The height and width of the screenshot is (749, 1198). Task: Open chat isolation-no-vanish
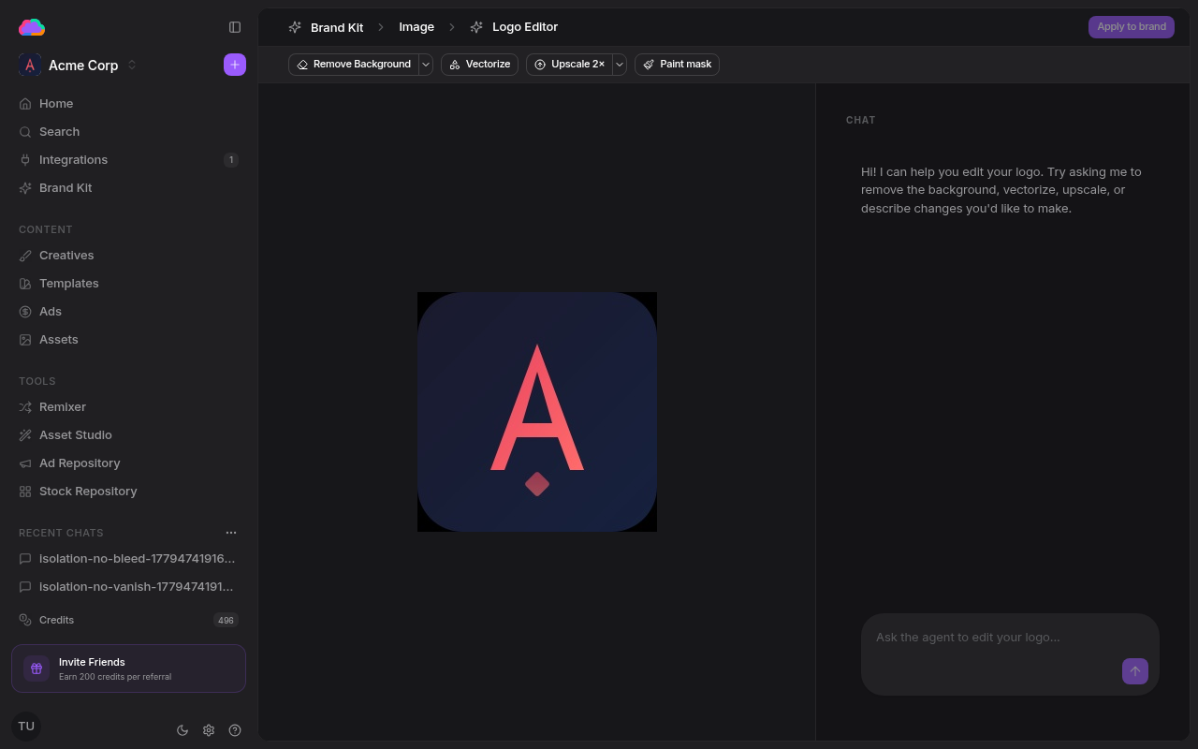[128, 586]
